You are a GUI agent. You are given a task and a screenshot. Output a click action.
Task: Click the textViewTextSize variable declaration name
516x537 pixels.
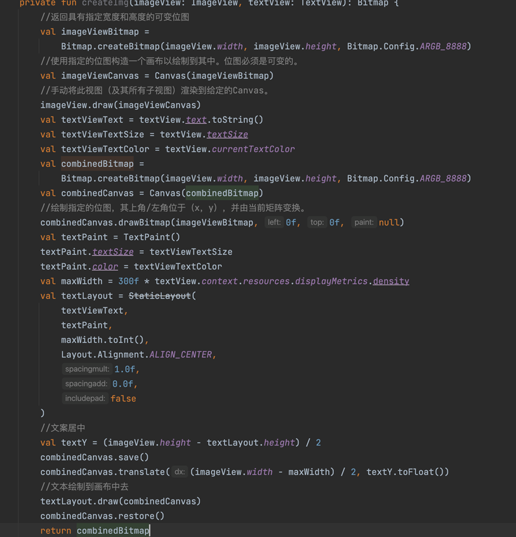coord(103,135)
